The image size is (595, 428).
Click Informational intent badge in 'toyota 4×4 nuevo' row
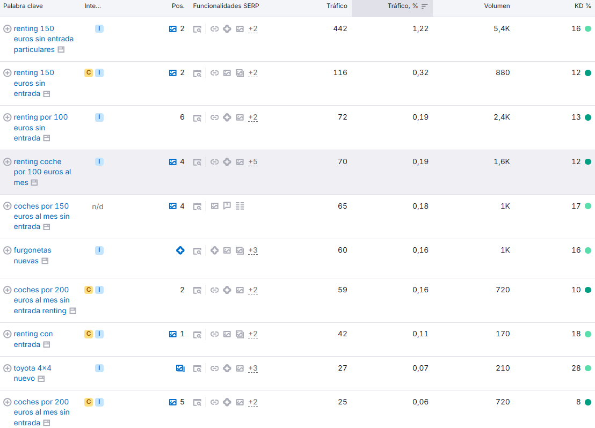[x=99, y=368]
